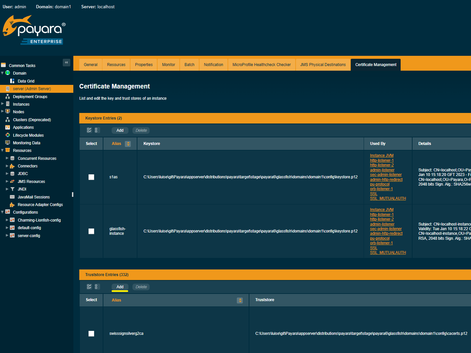Select the glassfish-instance keystore entry
Viewport: 471px width, 353px height.
point(91,231)
